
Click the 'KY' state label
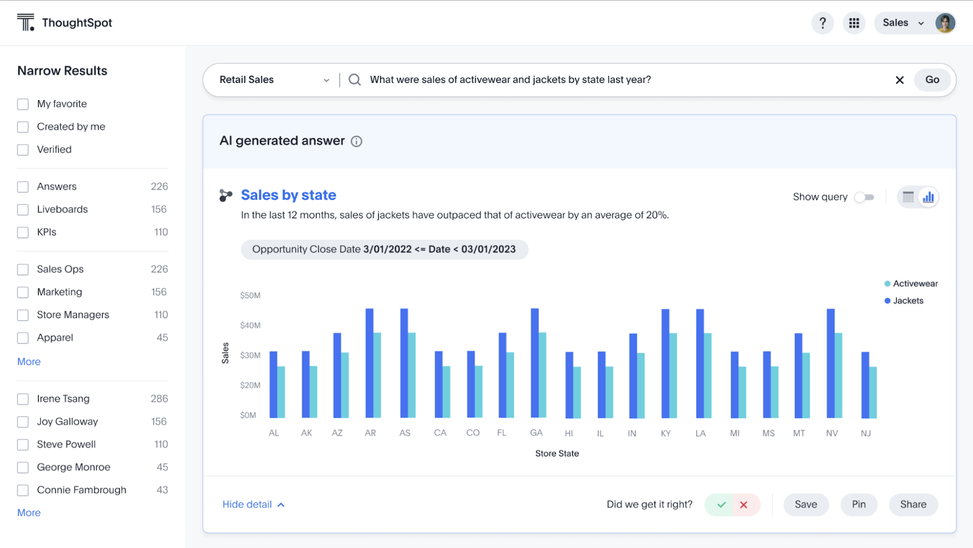click(x=665, y=434)
